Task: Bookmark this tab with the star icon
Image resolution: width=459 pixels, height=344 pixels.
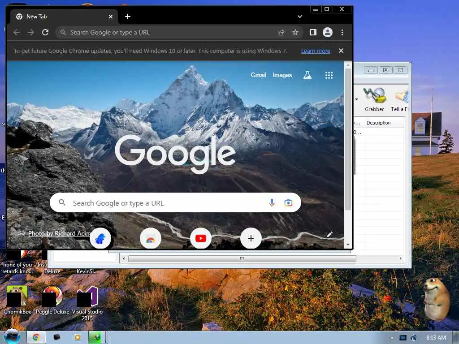Action: (295, 32)
